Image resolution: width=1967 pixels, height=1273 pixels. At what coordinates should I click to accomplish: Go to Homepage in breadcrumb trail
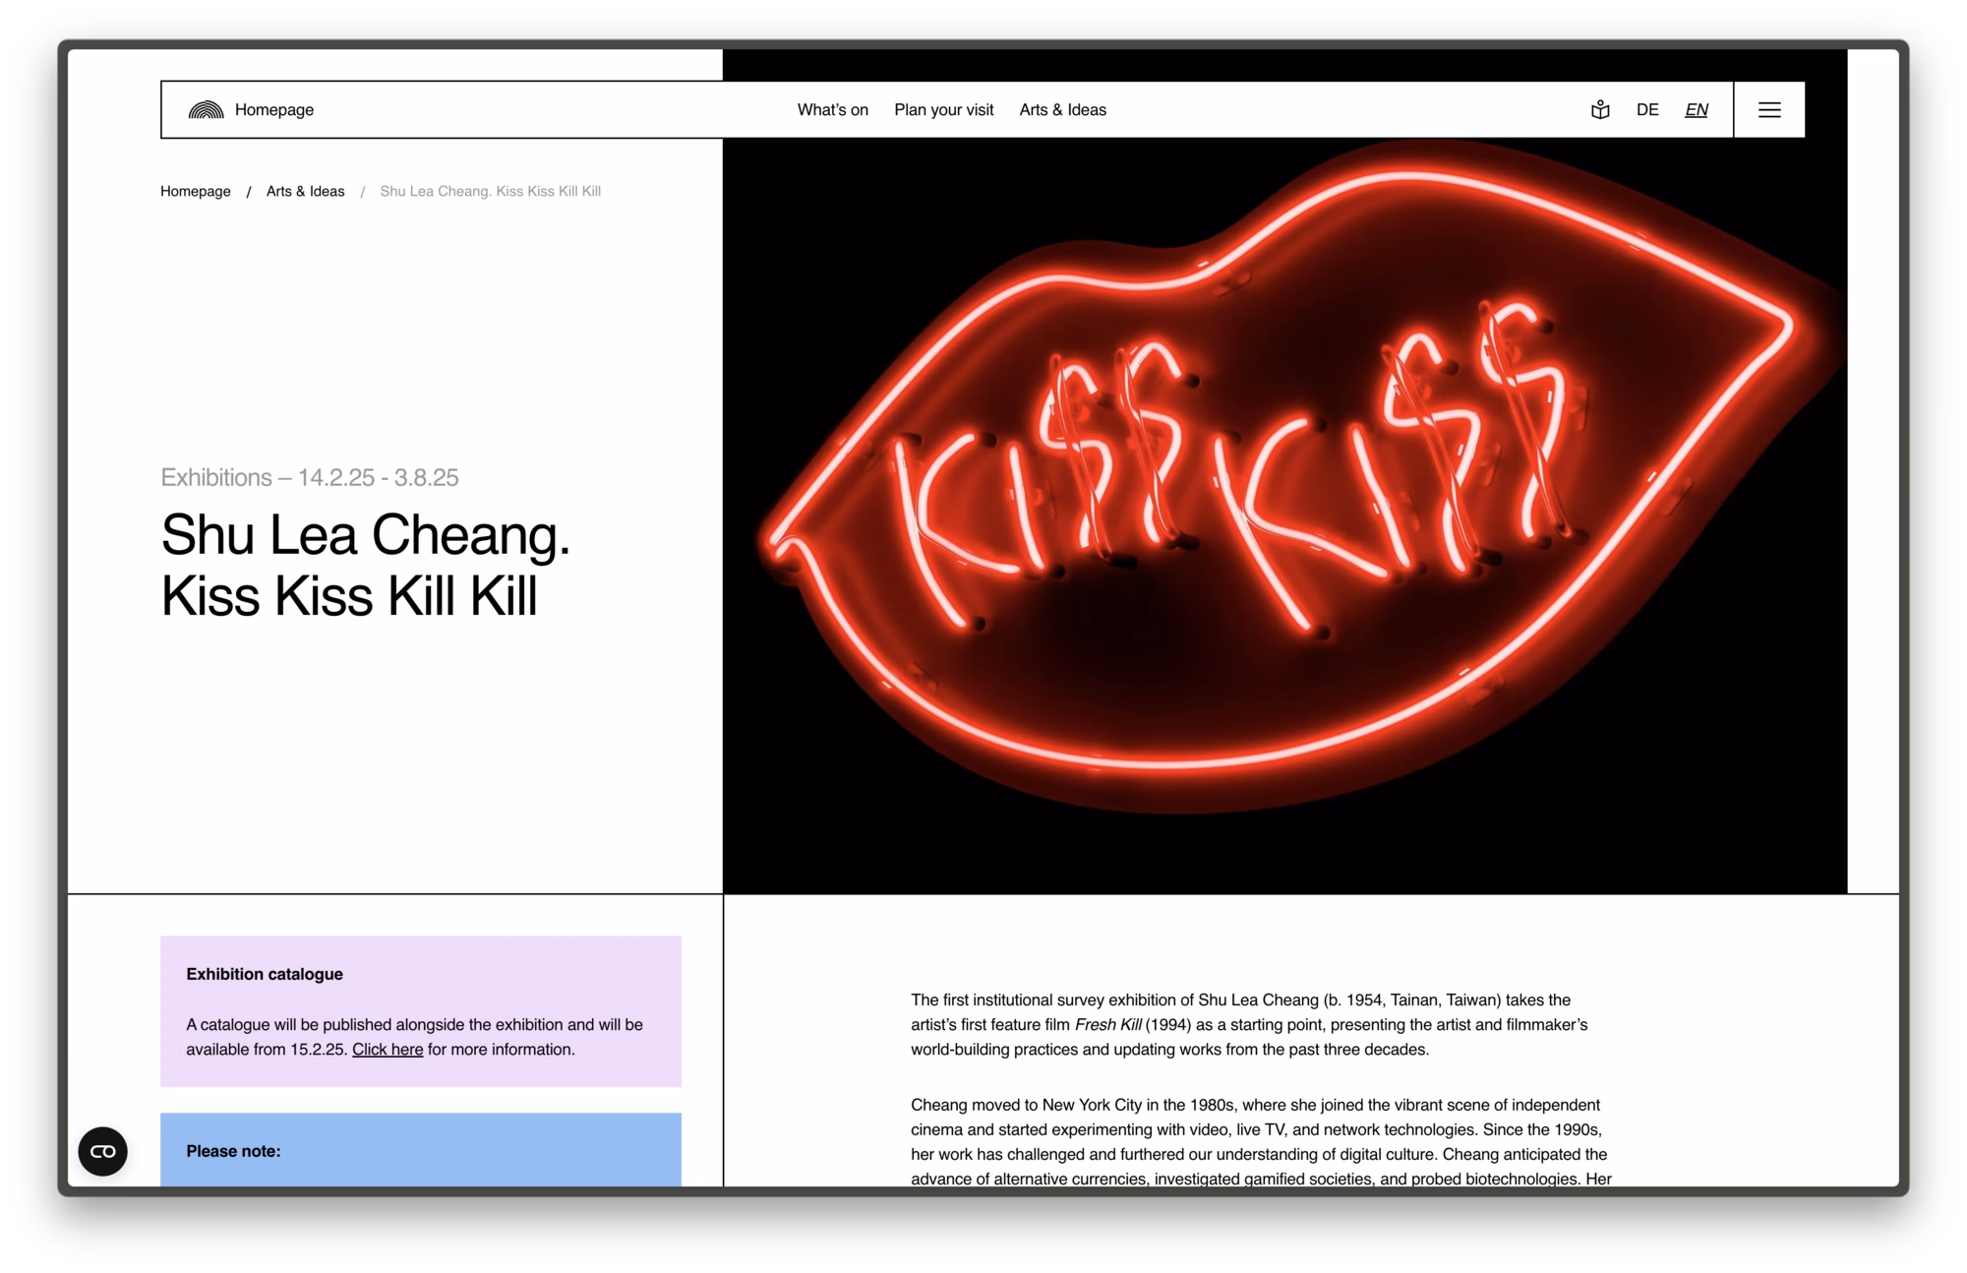(x=196, y=191)
